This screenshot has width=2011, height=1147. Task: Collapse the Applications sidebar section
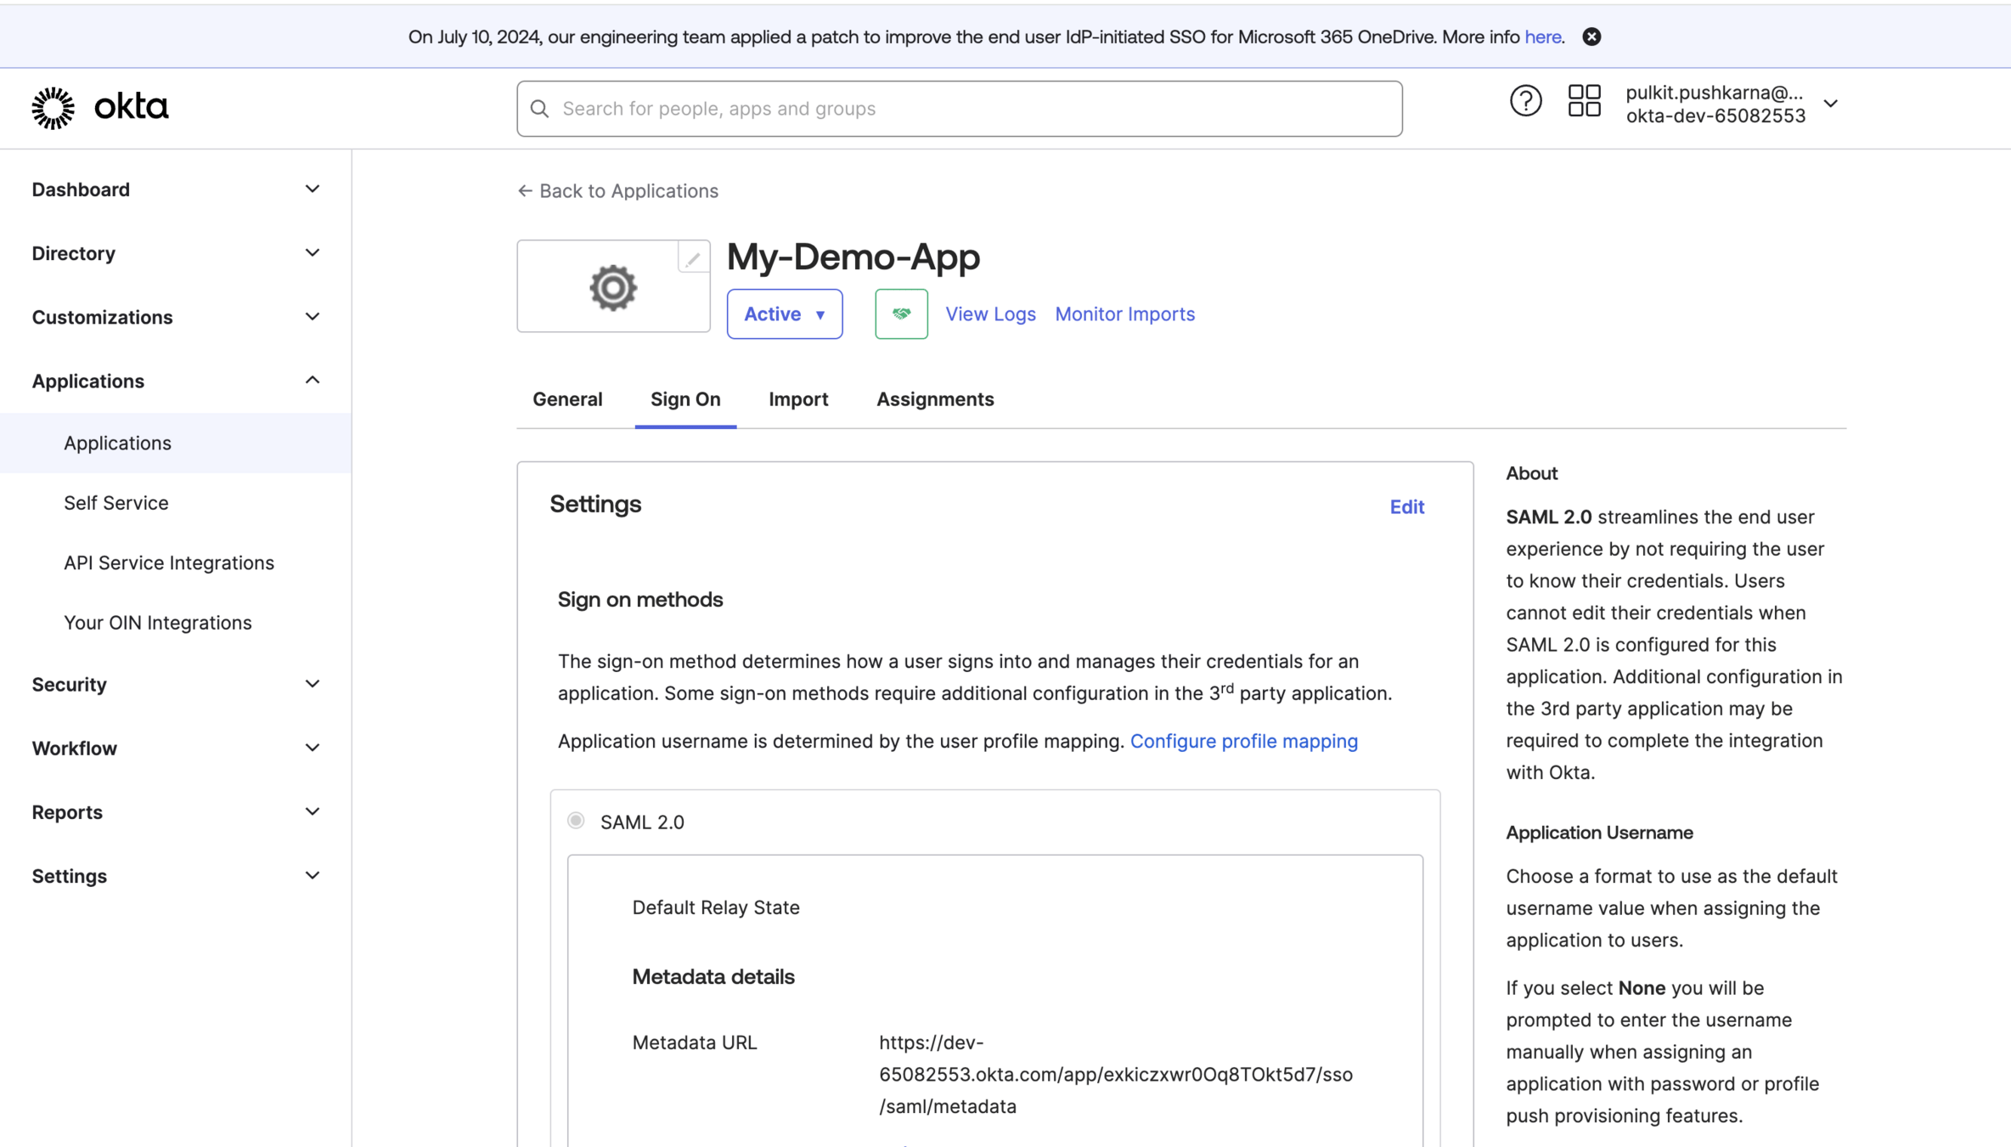tap(312, 381)
